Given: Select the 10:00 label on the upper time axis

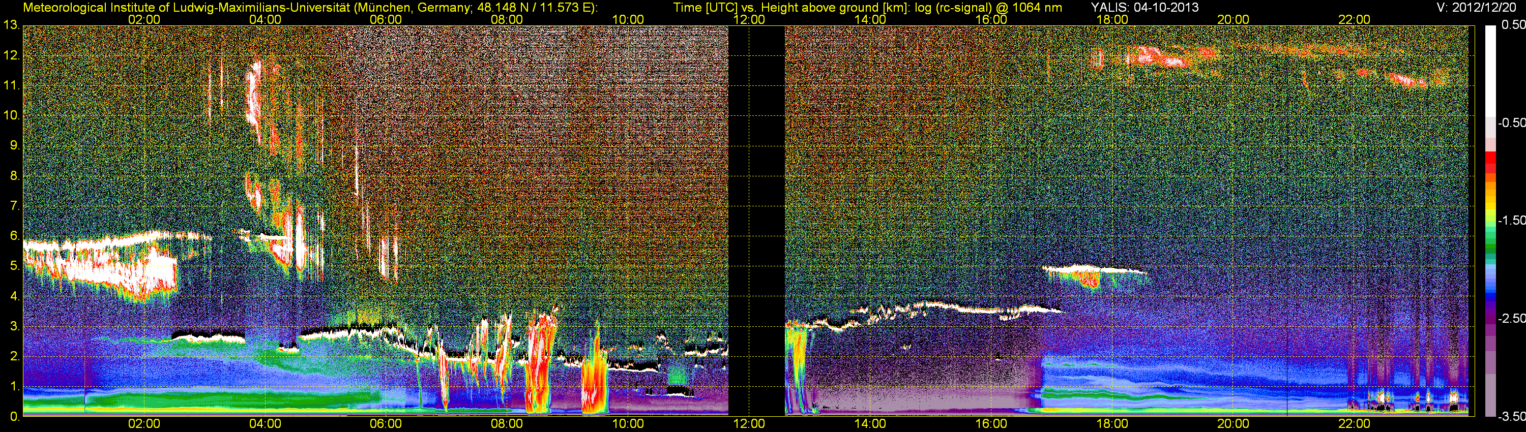Looking at the screenshot, I should click(628, 19).
